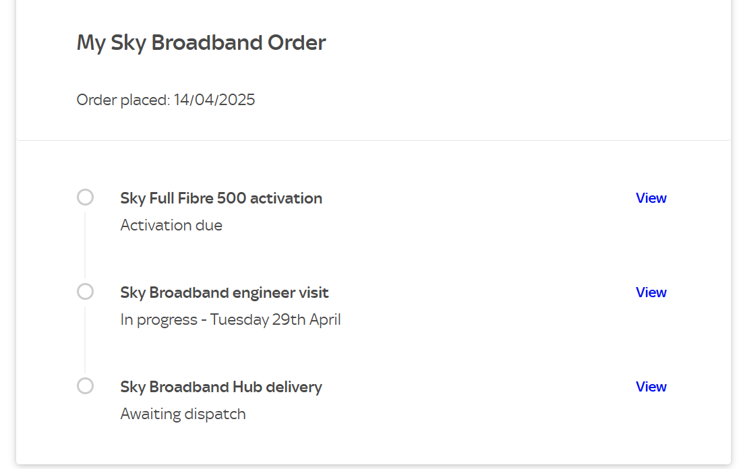Open View for Sky Broadband Hub delivery
Screen dimensions: 743x469
(x=651, y=386)
